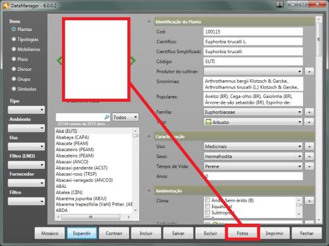The width and height of the screenshot is (329, 246).
Task: Click the plant list horizontal scrollbar
Action: 93,217
